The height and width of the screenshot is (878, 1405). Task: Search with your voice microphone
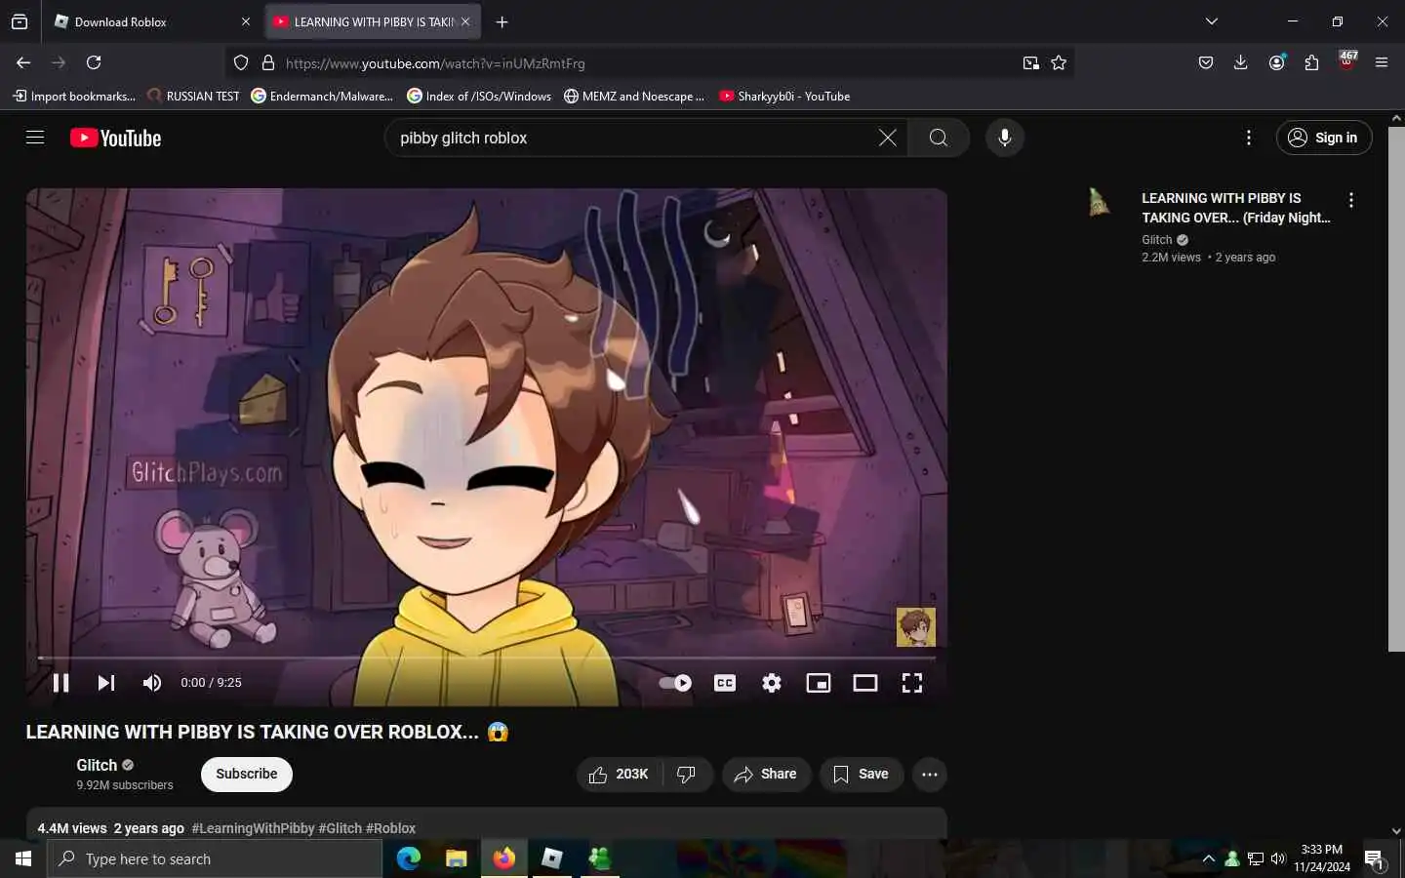pyautogui.click(x=1005, y=138)
